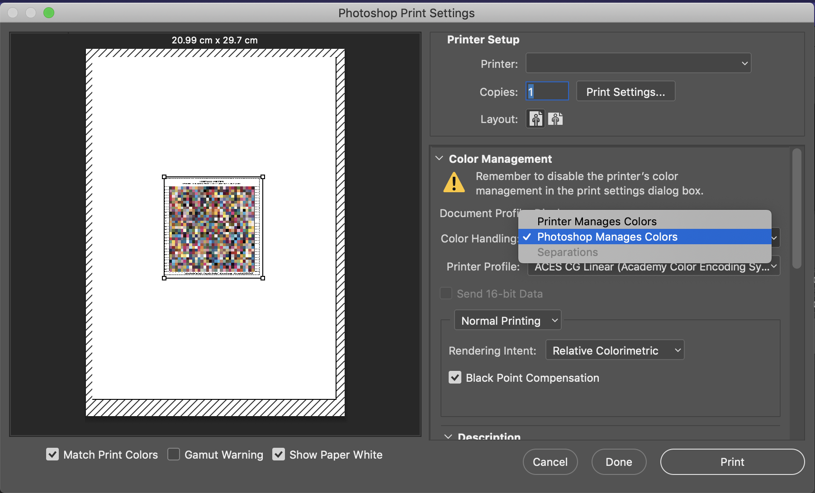
Task: Click the top-right print preview handle
Action: [x=263, y=177]
